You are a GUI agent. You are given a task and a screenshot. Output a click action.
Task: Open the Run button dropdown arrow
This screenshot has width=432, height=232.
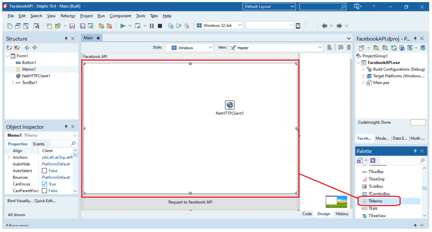click(x=130, y=26)
